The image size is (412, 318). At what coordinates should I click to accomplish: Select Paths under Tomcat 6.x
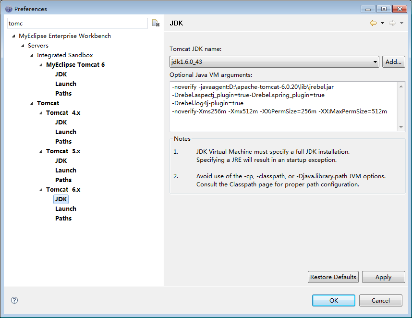tap(63, 219)
